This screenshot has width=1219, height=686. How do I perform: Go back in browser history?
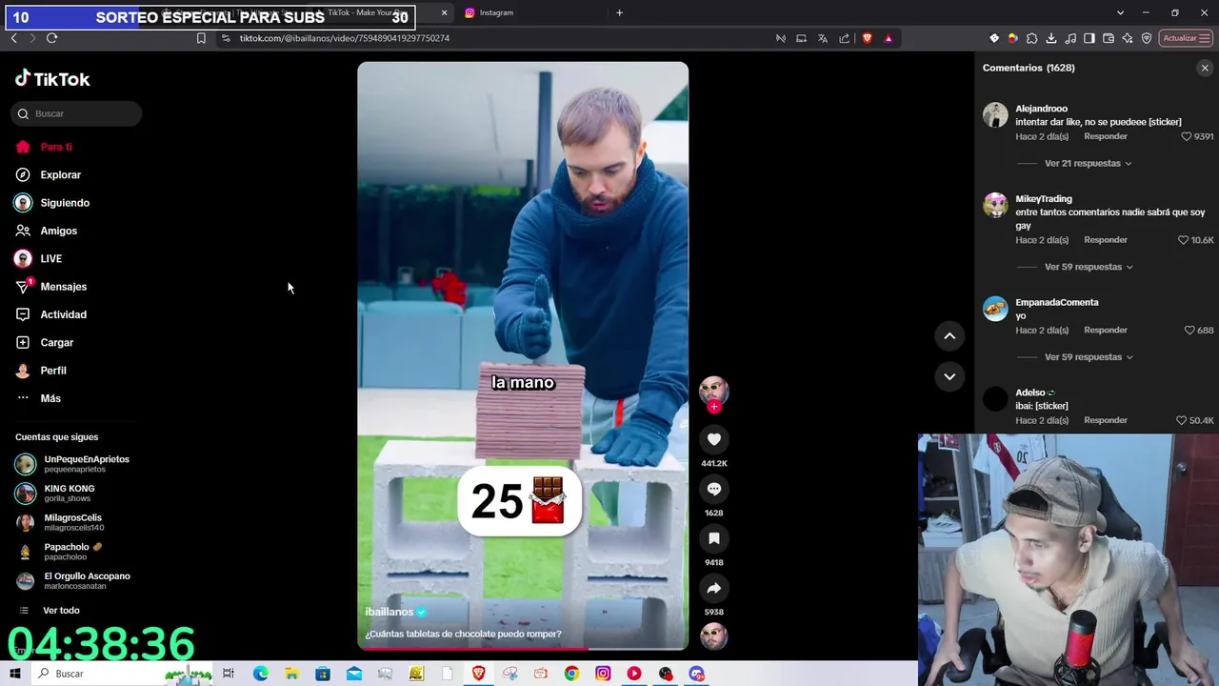[x=13, y=38]
